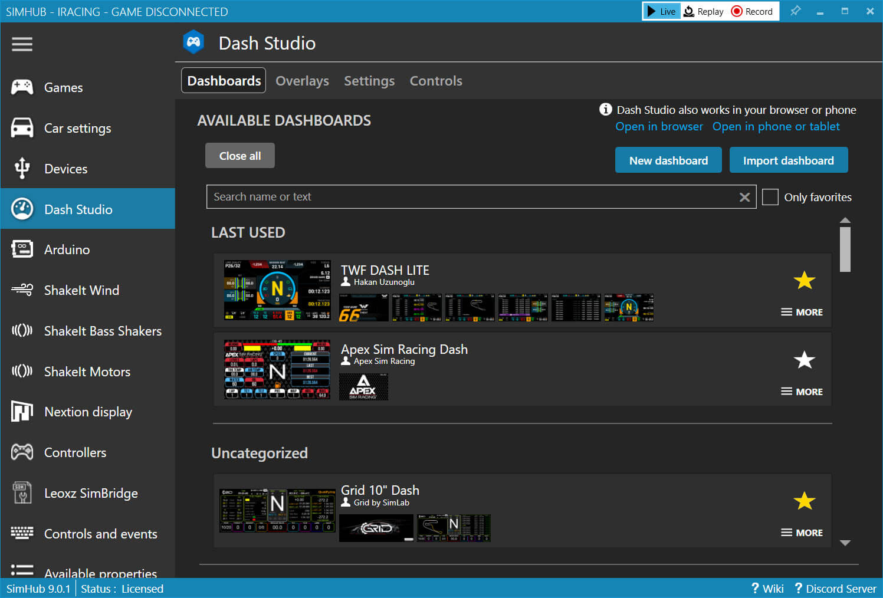This screenshot has width=883, height=598.
Task: Click the Games controller icon in sidebar
Action: coord(22,87)
